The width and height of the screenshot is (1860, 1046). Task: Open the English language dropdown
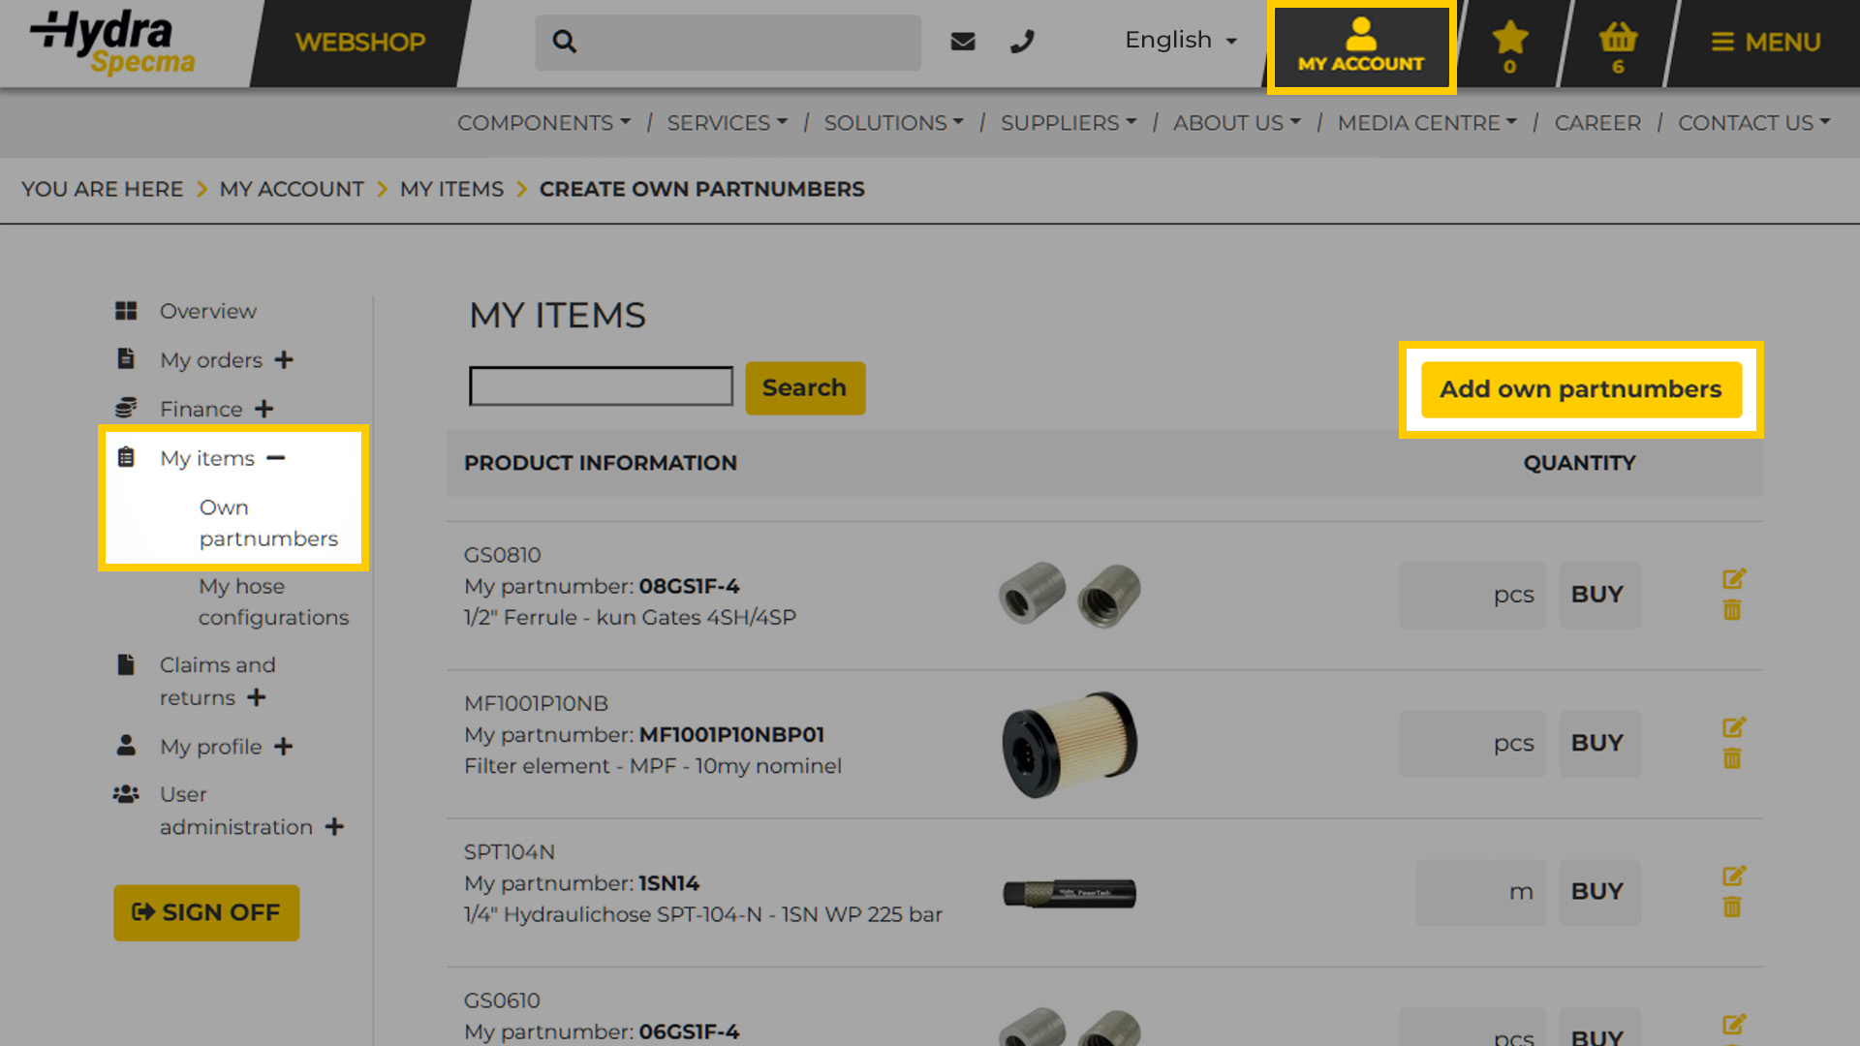pos(1180,41)
